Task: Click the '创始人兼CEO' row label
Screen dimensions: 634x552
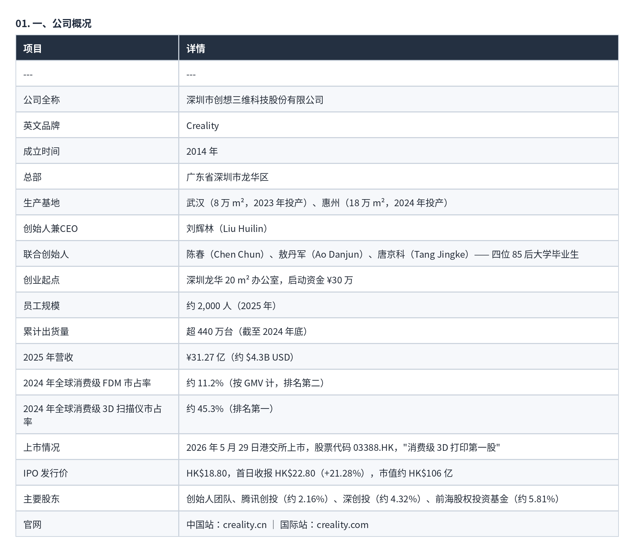Action: [x=97, y=228]
